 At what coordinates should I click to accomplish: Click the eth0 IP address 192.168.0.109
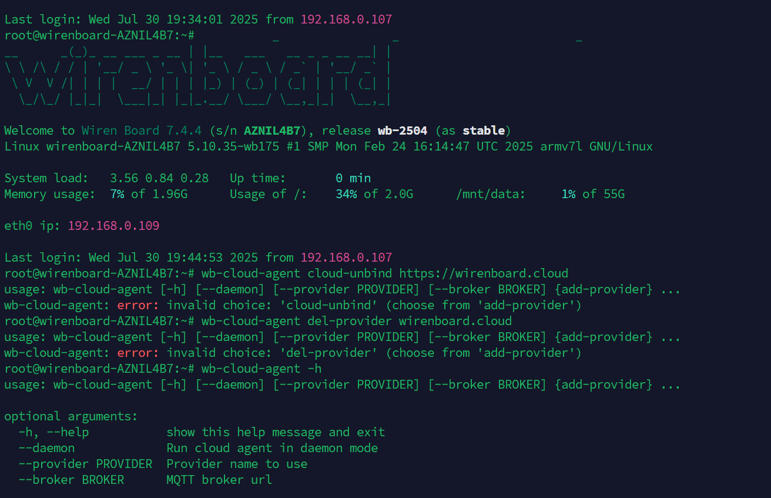point(113,226)
